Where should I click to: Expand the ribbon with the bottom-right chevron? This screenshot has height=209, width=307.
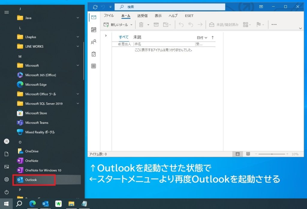point(300,28)
